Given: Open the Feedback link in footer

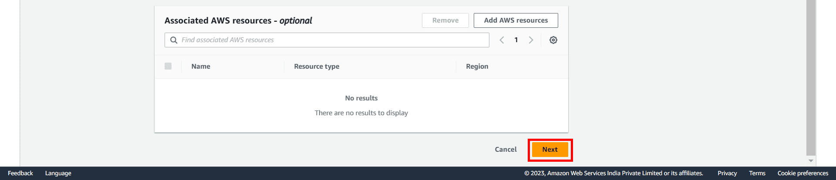Looking at the screenshot, I should coord(20,173).
